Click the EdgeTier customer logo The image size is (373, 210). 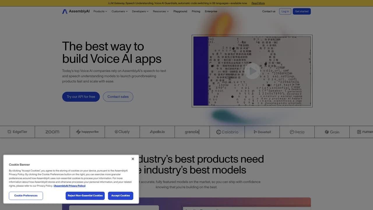[17, 132]
